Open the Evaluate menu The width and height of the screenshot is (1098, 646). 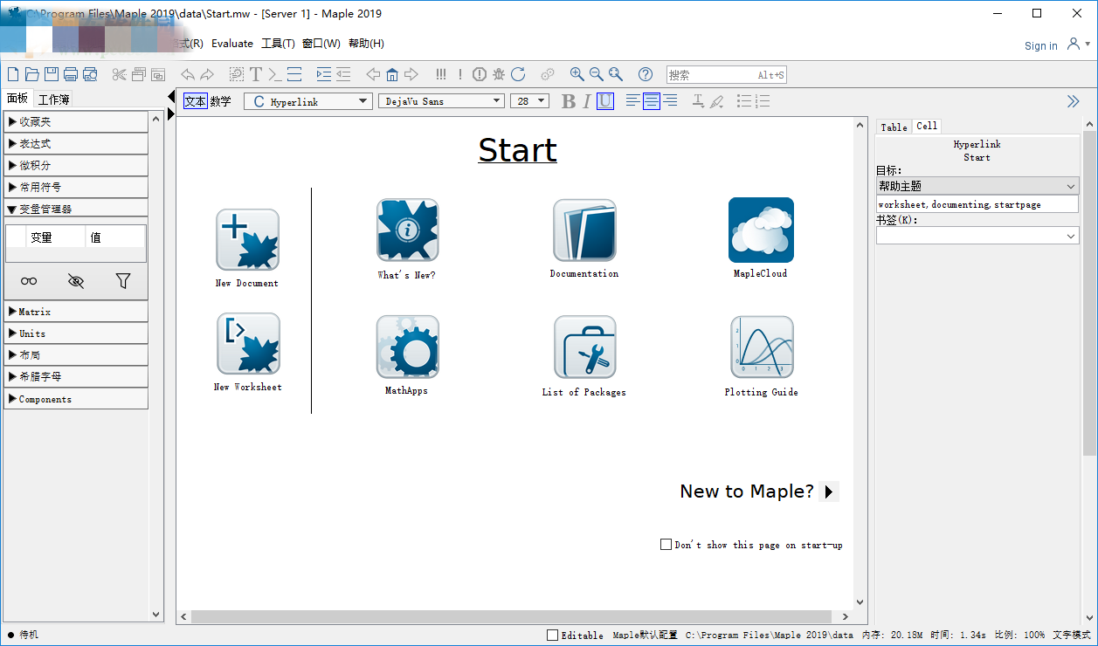(232, 44)
